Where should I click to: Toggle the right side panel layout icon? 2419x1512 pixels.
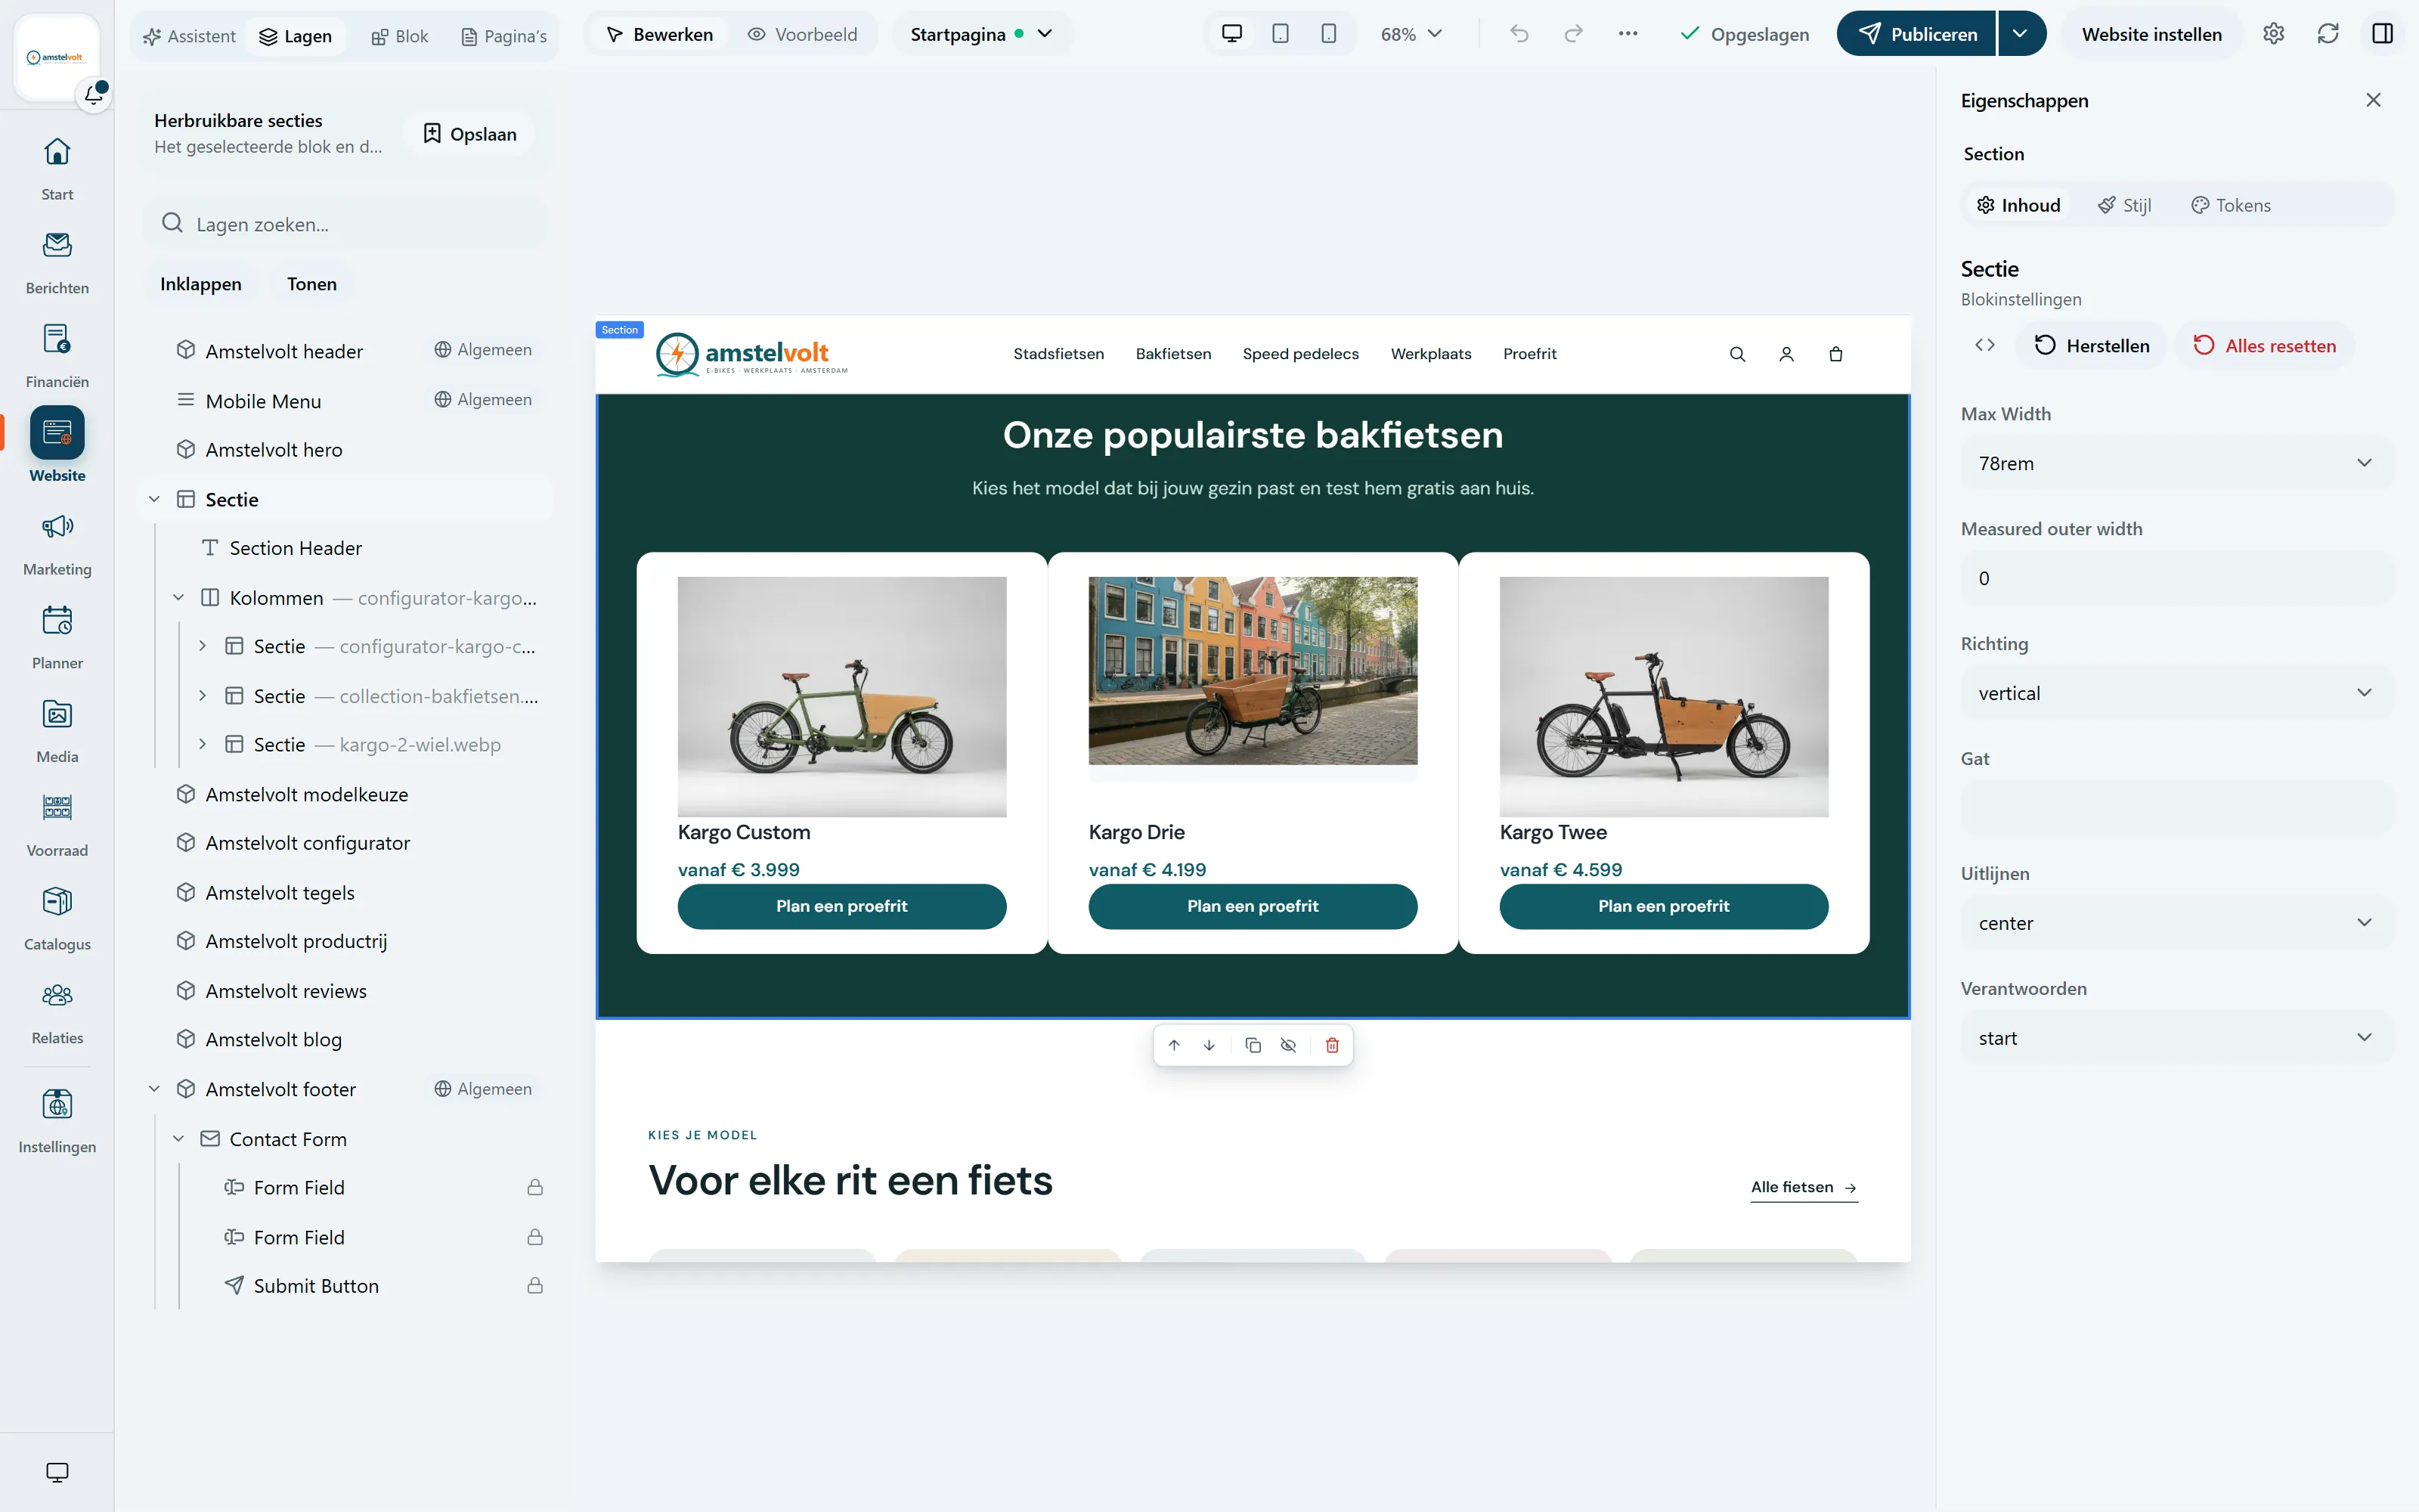click(x=2382, y=34)
